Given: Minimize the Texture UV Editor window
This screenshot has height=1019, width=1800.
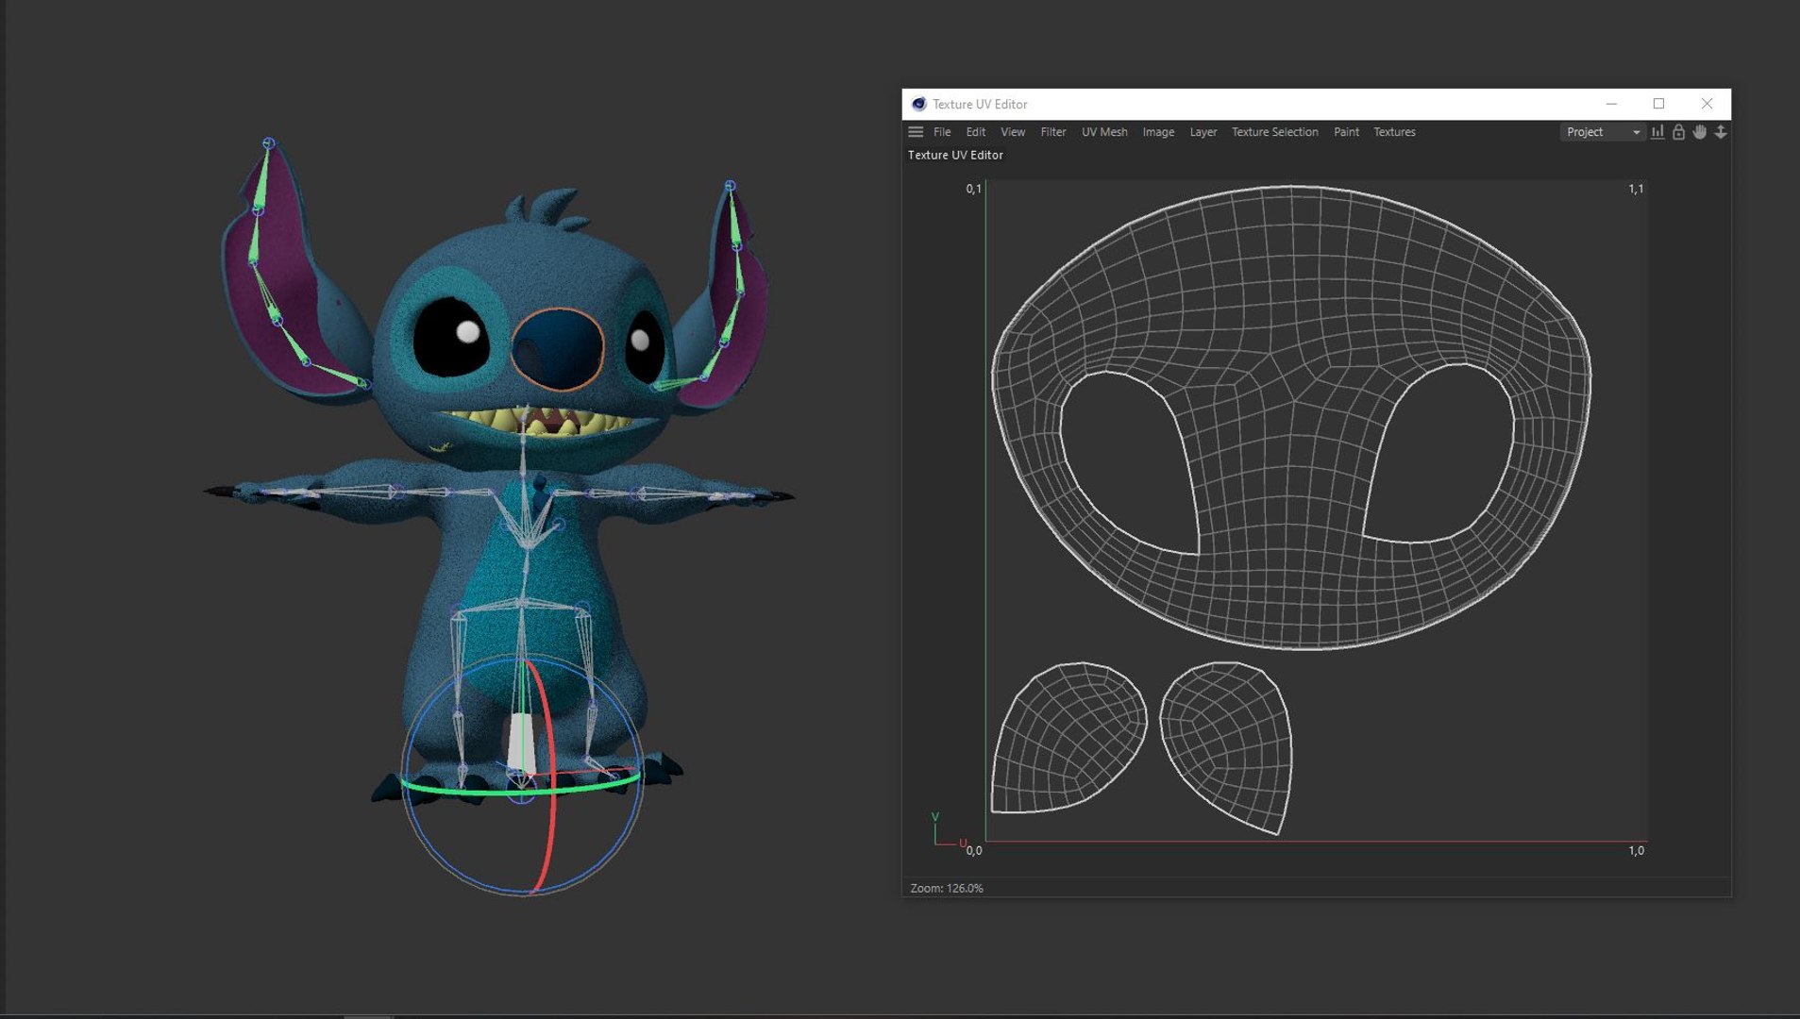Looking at the screenshot, I should pyautogui.click(x=1611, y=104).
